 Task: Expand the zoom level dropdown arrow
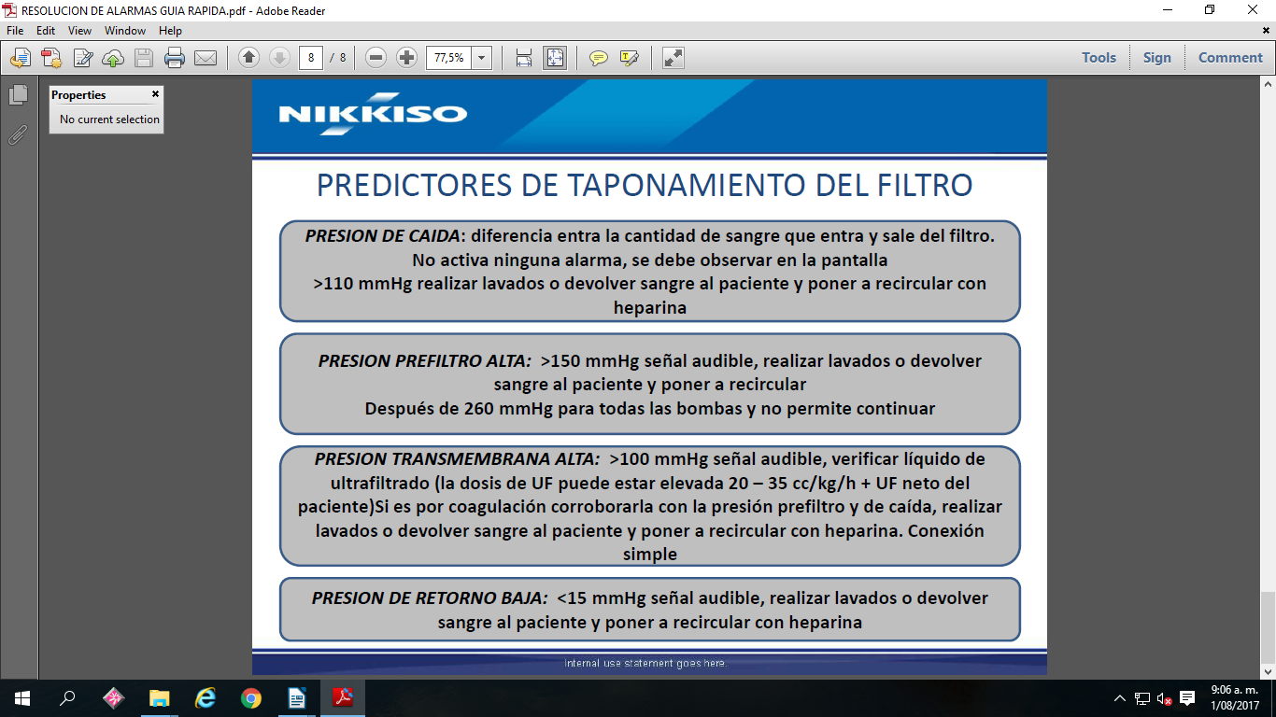pyautogui.click(x=482, y=58)
